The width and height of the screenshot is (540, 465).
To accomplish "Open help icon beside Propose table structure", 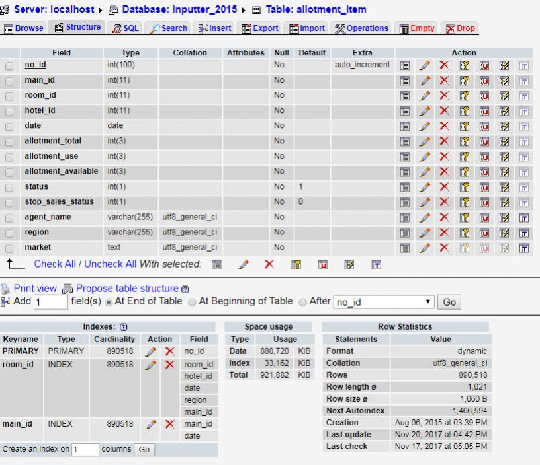I will [x=185, y=289].
